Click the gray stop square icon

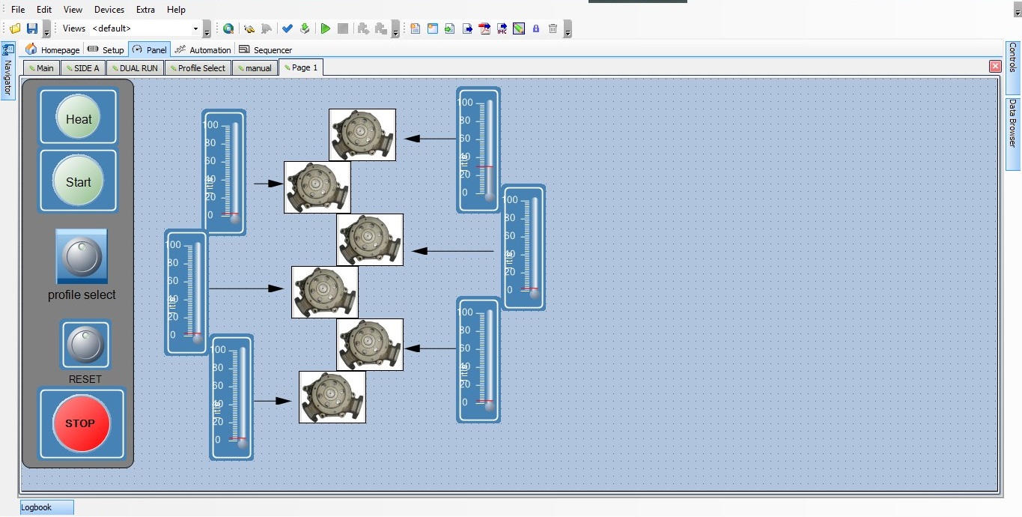coord(343,28)
